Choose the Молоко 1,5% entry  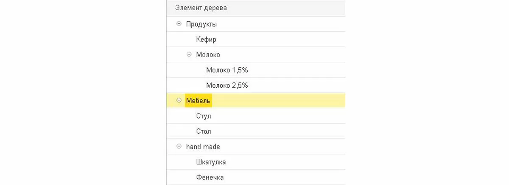pyautogui.click(x=227, y=70)
